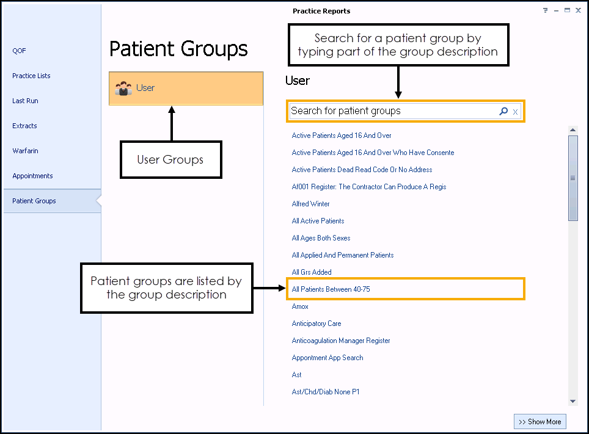Open the Anticipatory Care group

[x=316, y=324]
